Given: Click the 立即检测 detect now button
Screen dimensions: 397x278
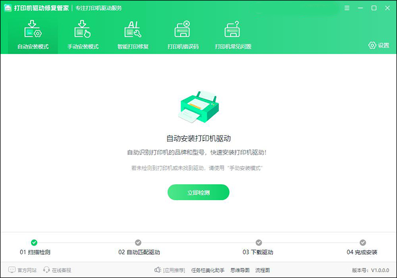Looking at the screenshot, I should [198, 193].
